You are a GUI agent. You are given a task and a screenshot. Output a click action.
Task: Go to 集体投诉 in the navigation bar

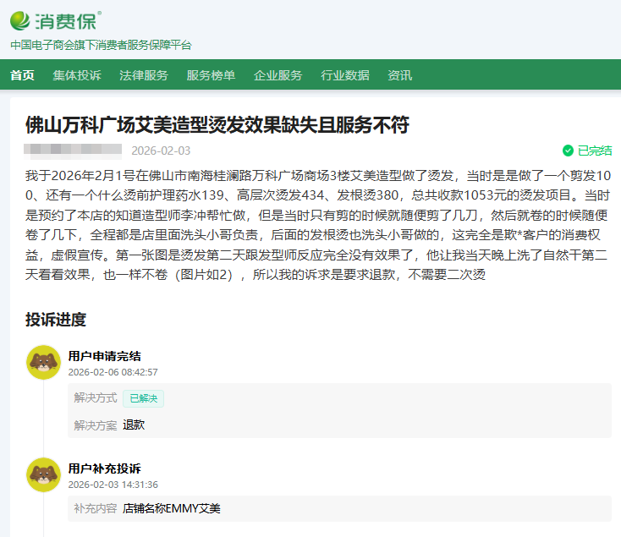point(77,75)
